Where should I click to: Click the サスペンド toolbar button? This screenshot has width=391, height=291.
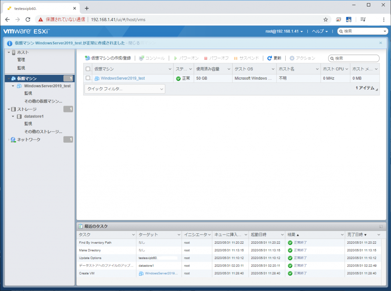point(246,58)
